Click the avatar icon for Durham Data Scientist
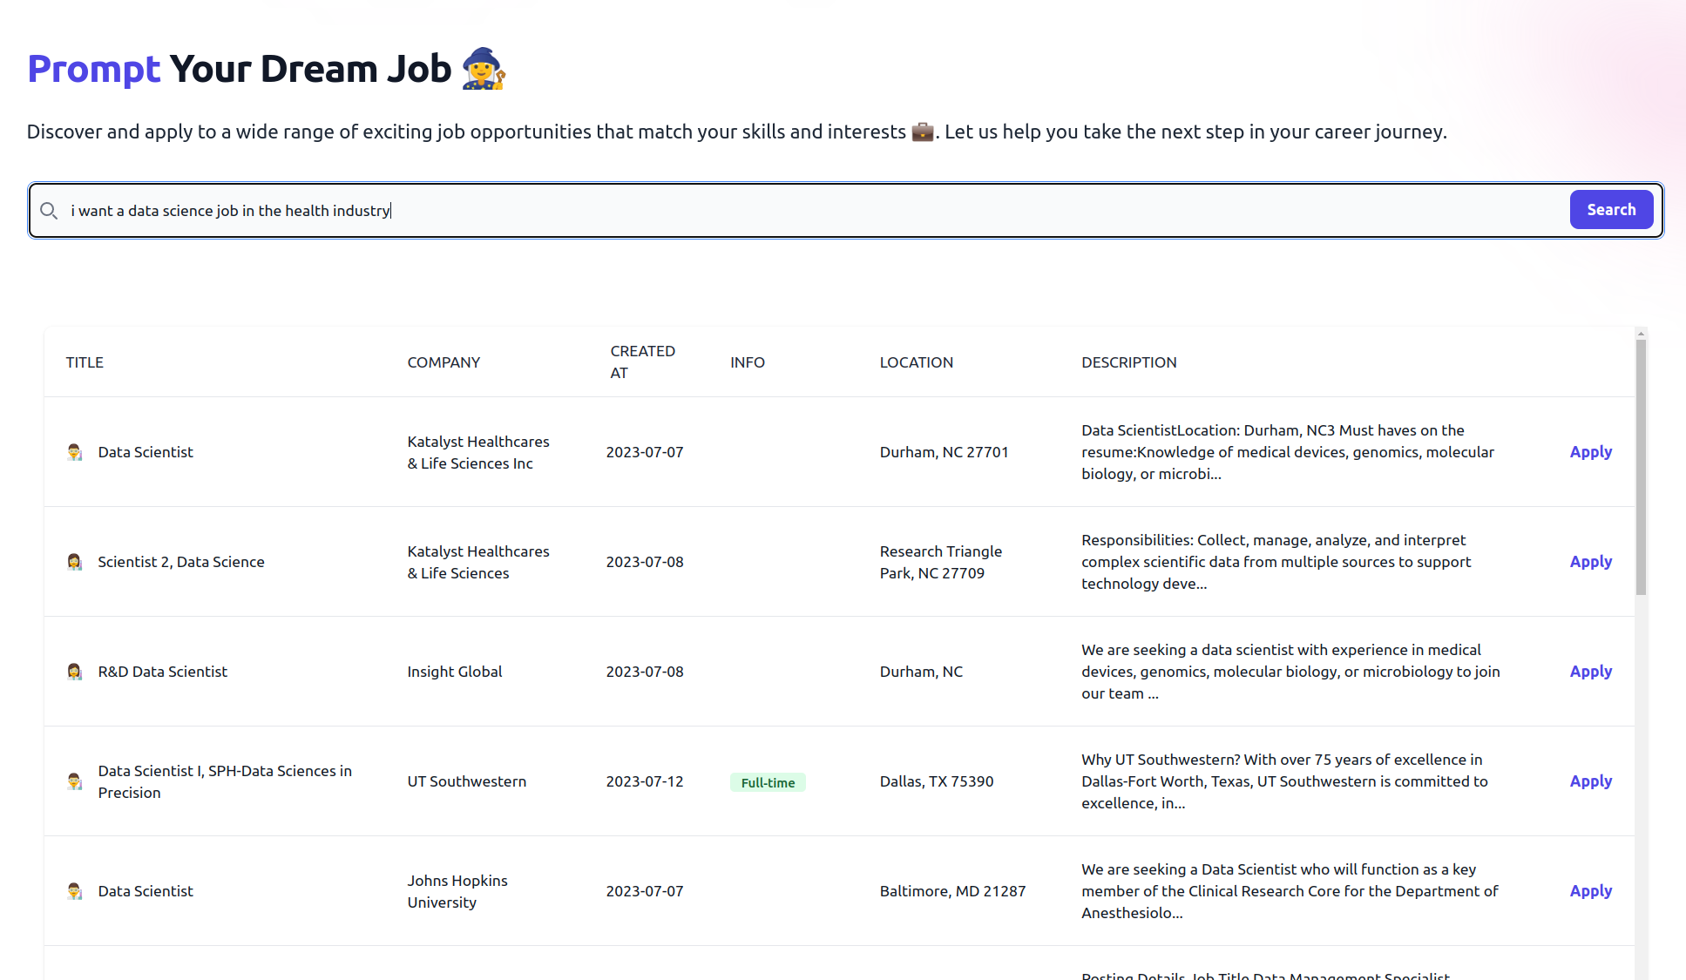 (75, 452)
